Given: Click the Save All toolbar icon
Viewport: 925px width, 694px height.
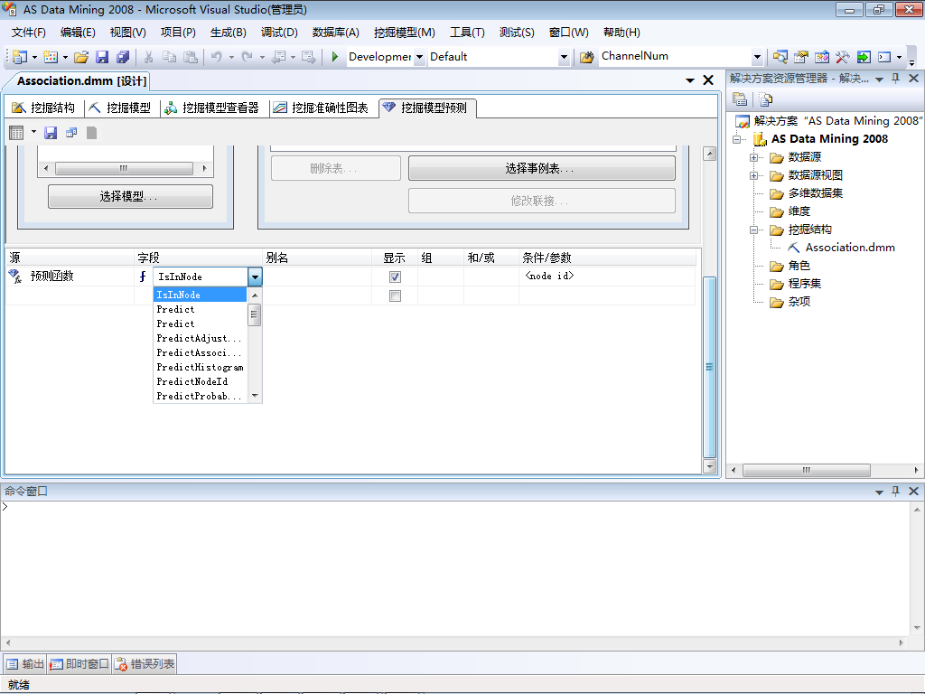Looking at the screenshot, I should pos(123,57).
